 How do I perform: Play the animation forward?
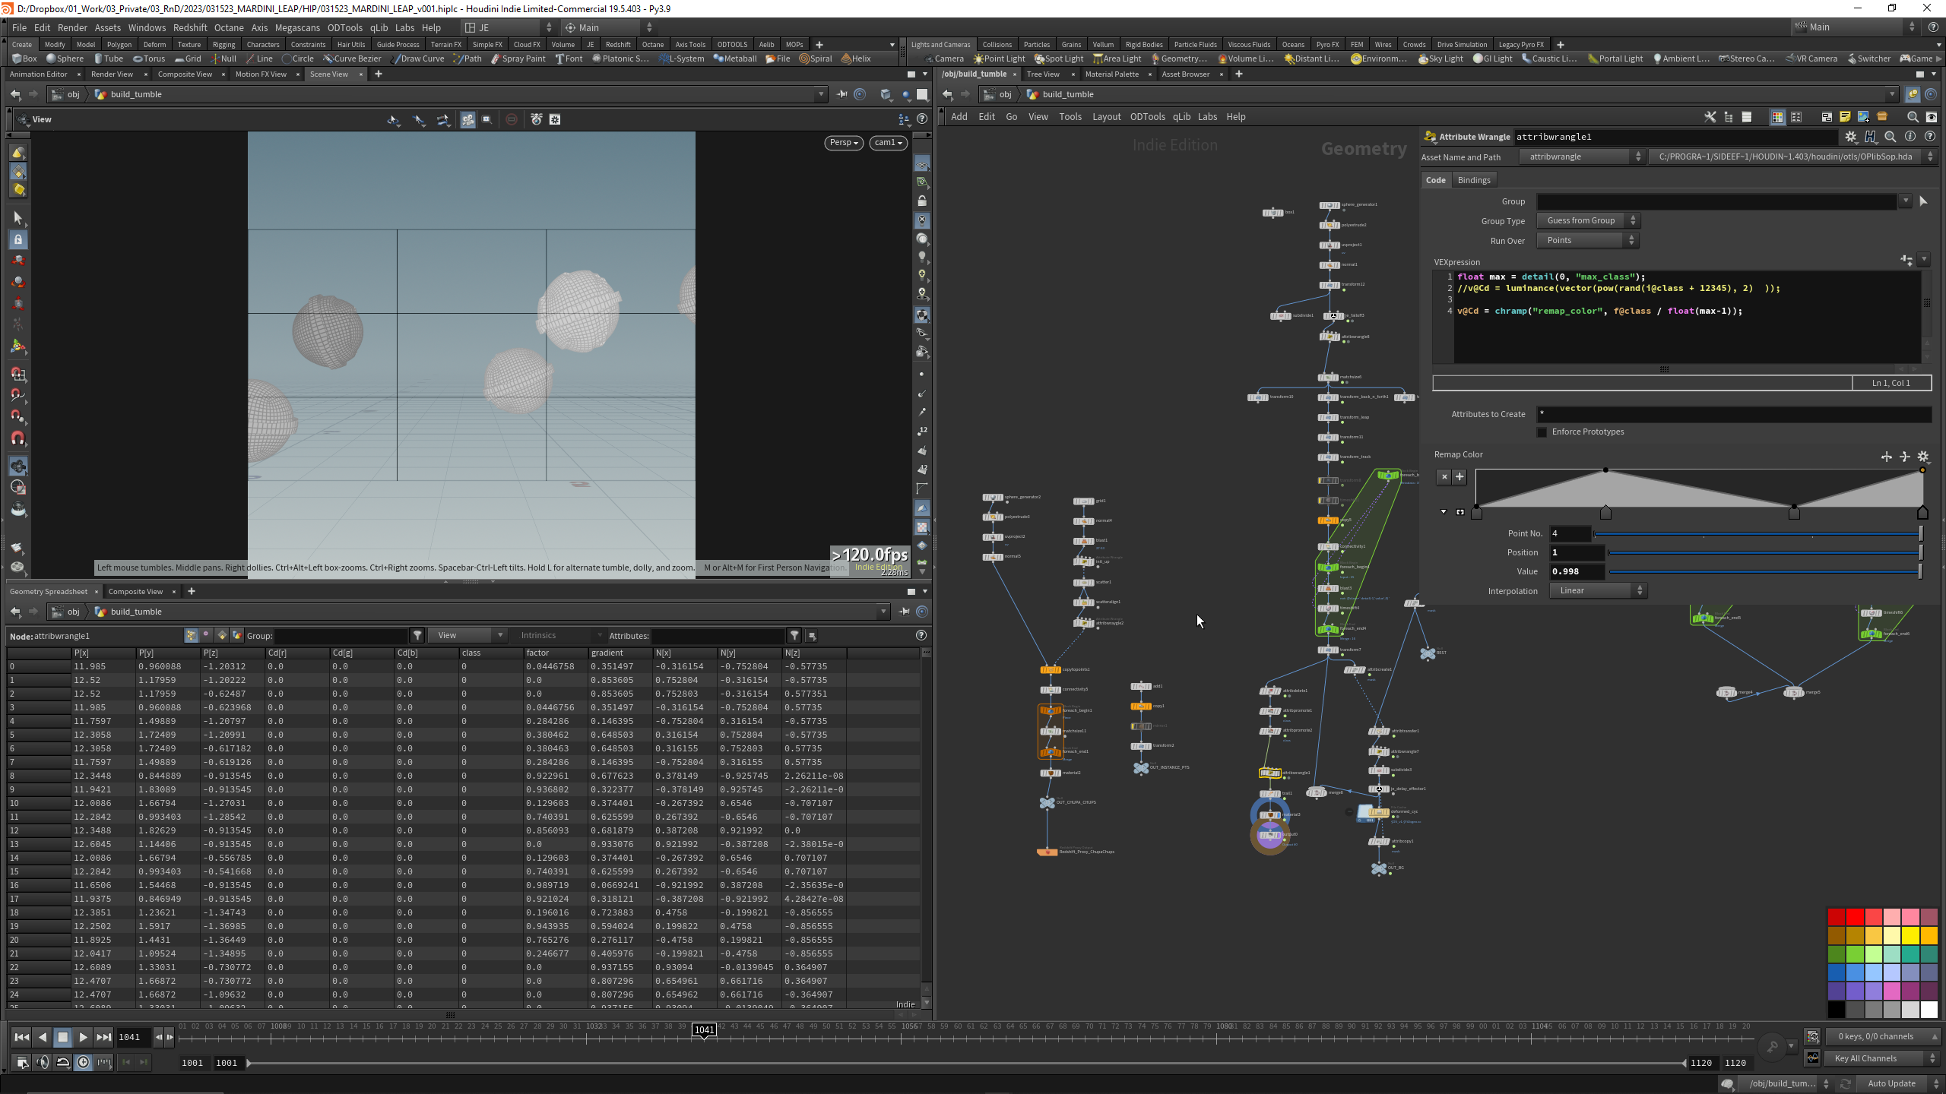[x=84, y=1037]
